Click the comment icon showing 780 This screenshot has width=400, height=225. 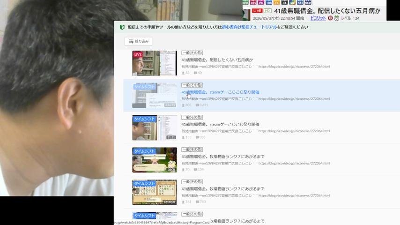pos(197,202)
